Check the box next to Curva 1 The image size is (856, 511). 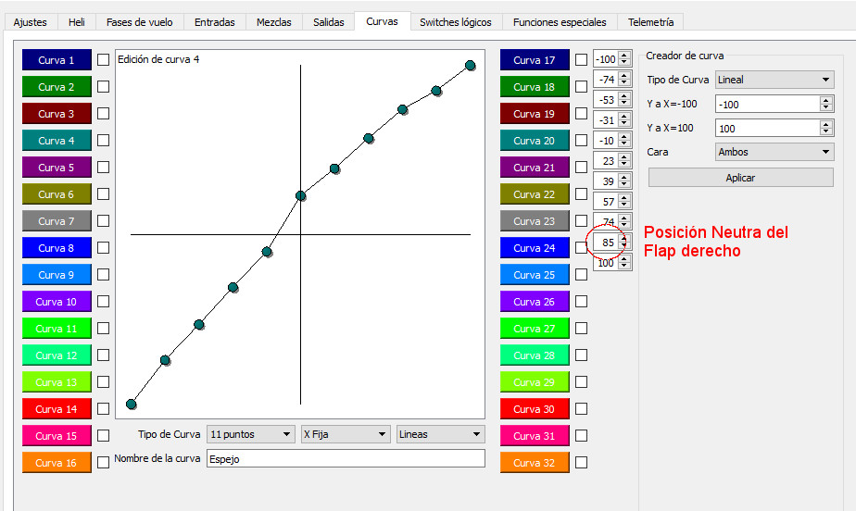tap(104, 60)
